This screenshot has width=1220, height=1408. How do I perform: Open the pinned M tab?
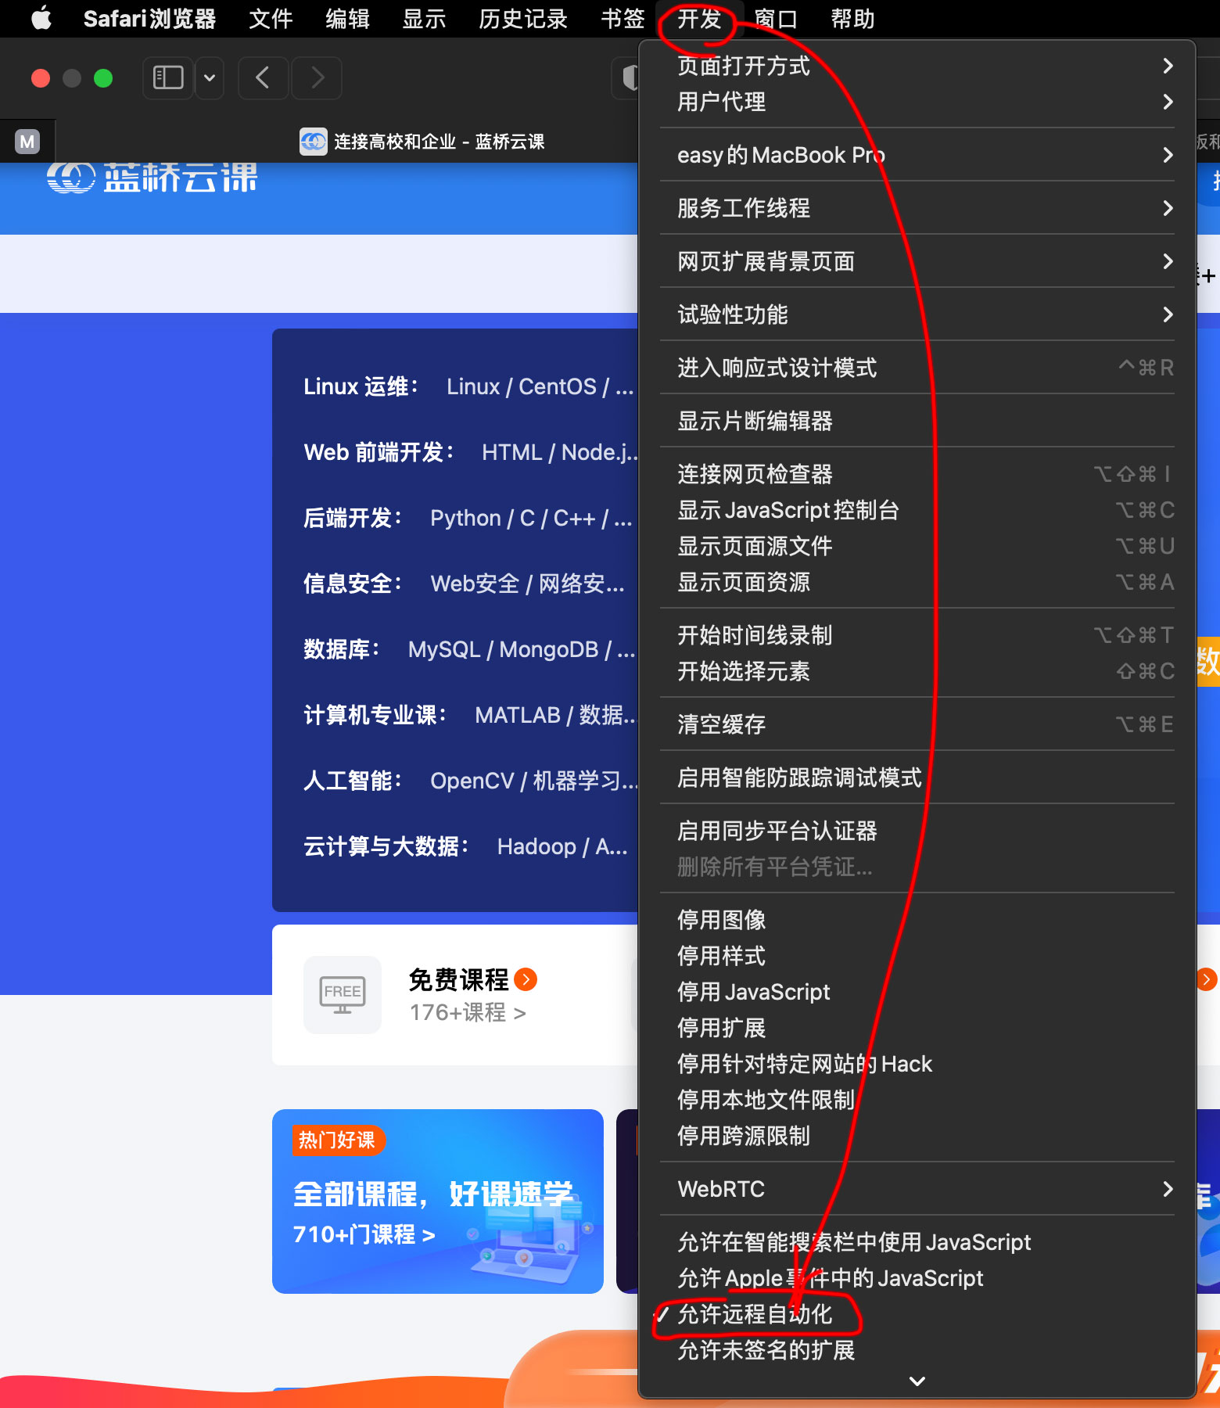(x=27, y=142)
